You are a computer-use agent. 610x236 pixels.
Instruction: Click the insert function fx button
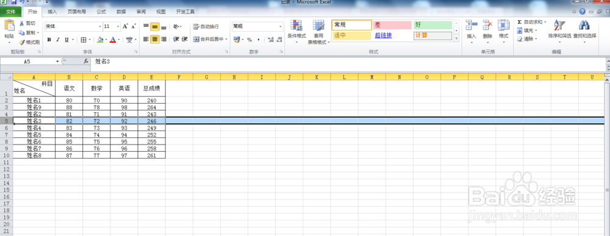coord(87,62)
